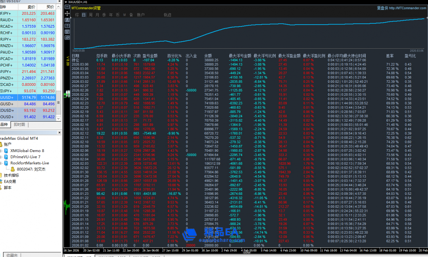Click the account user icon beside 8002047

coord(13,169)
